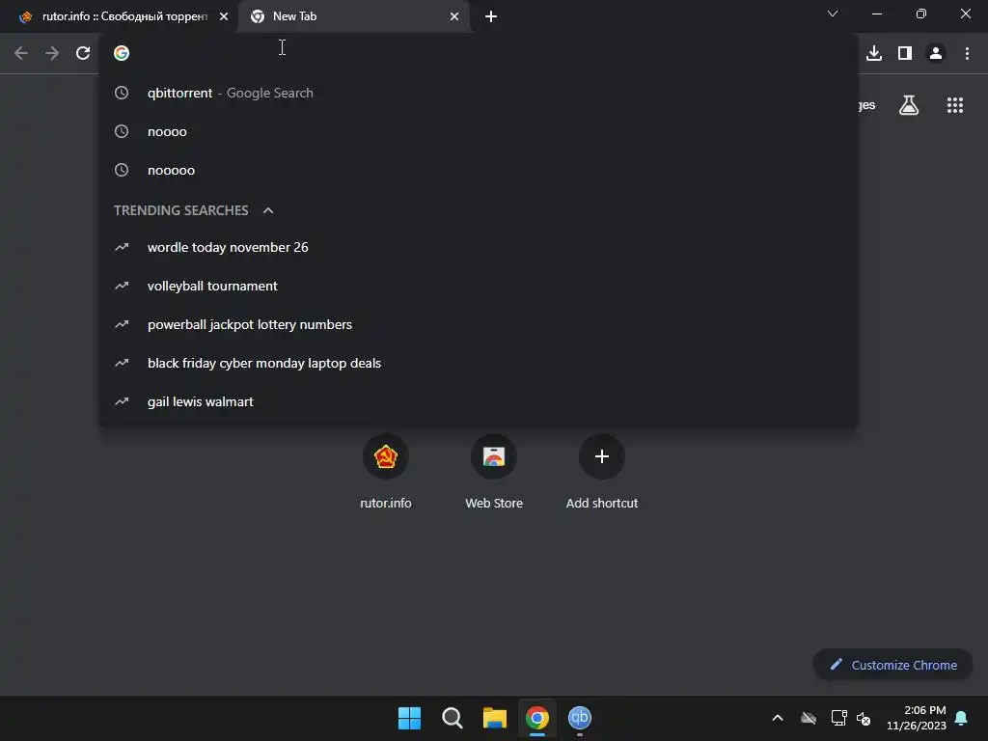Open the tab search dropdown arrow

833,14
